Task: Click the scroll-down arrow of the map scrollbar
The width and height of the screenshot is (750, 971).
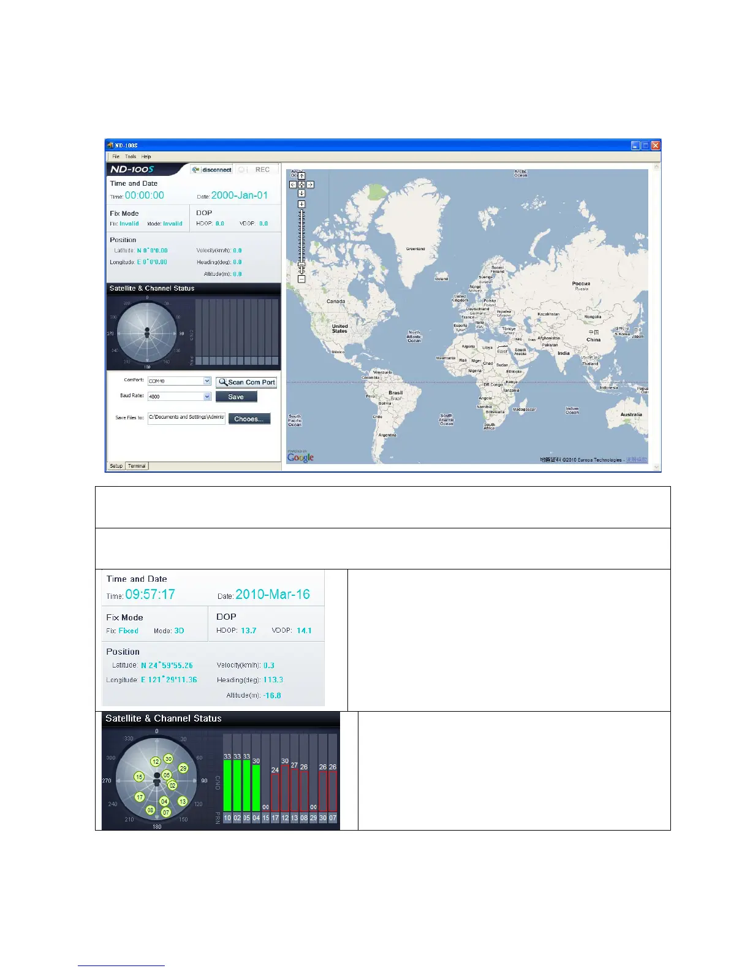Action: tap(657, 467)
